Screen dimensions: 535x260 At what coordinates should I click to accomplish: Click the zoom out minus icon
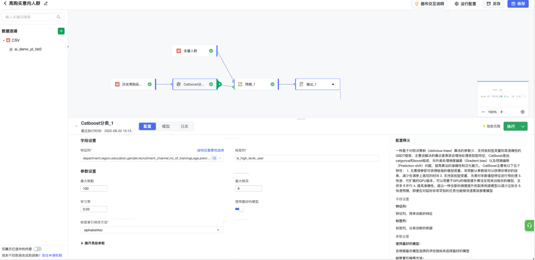483,112
